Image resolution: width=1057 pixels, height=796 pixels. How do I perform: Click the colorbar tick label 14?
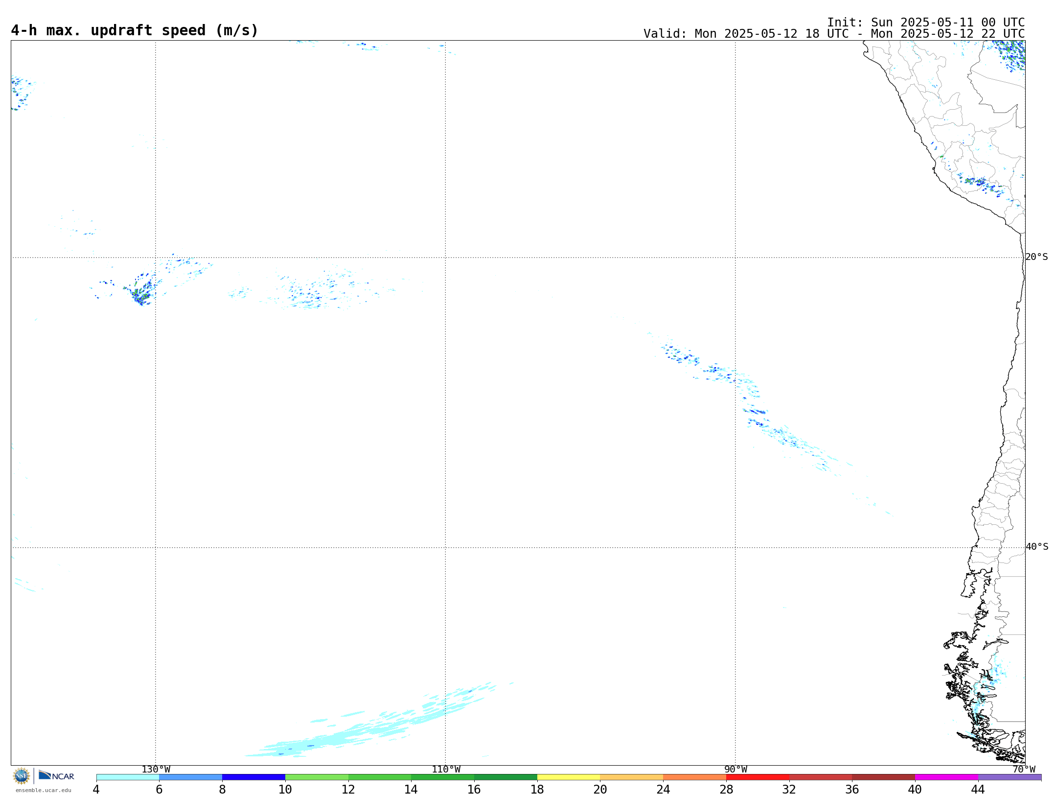click(x=411, y=790)
